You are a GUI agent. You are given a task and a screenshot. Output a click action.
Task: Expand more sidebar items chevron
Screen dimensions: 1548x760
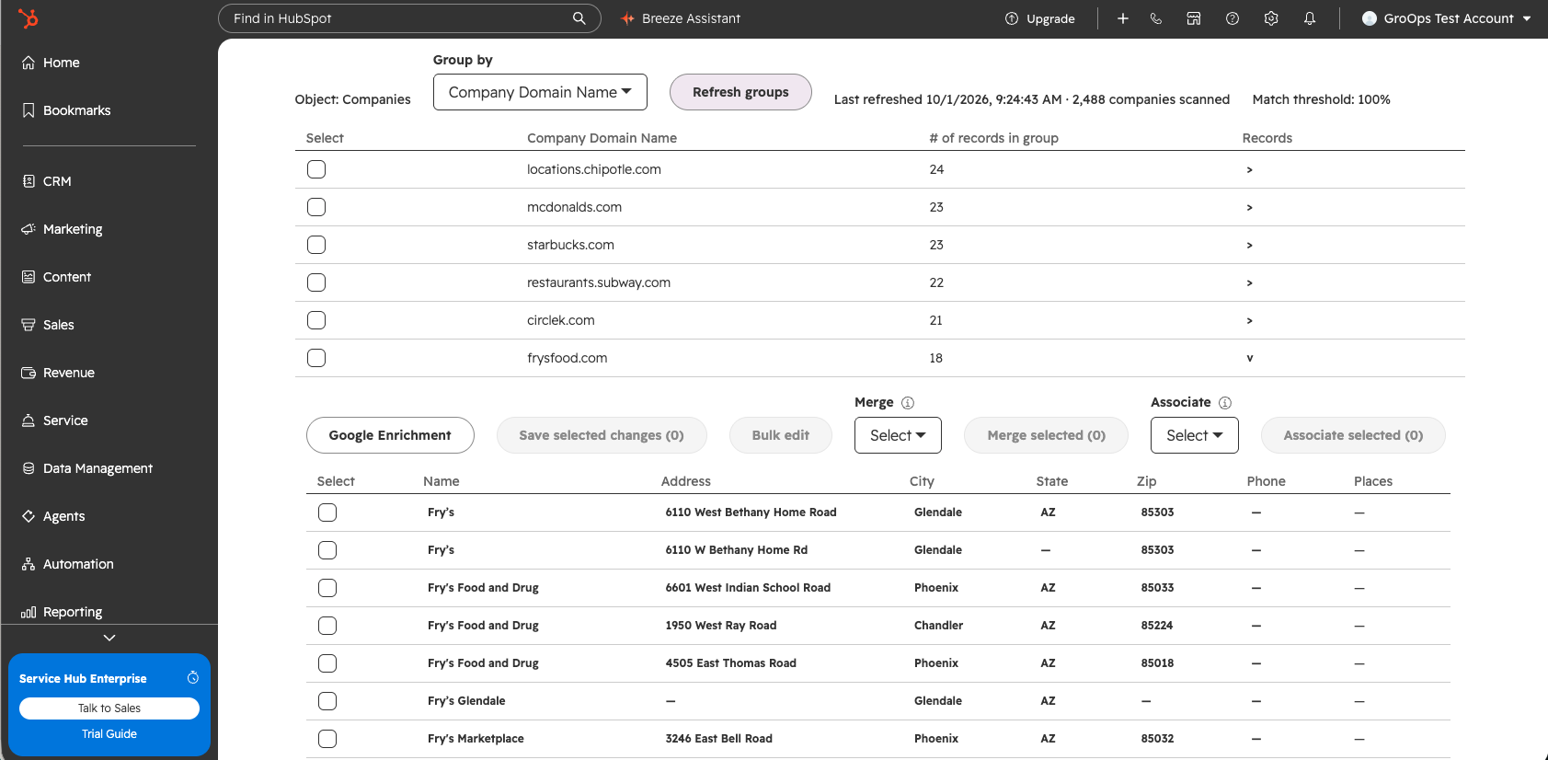[x=109, y=638]
